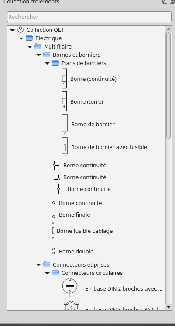Choose Borne de bornier avec fusible symbol

pos(65,147)
